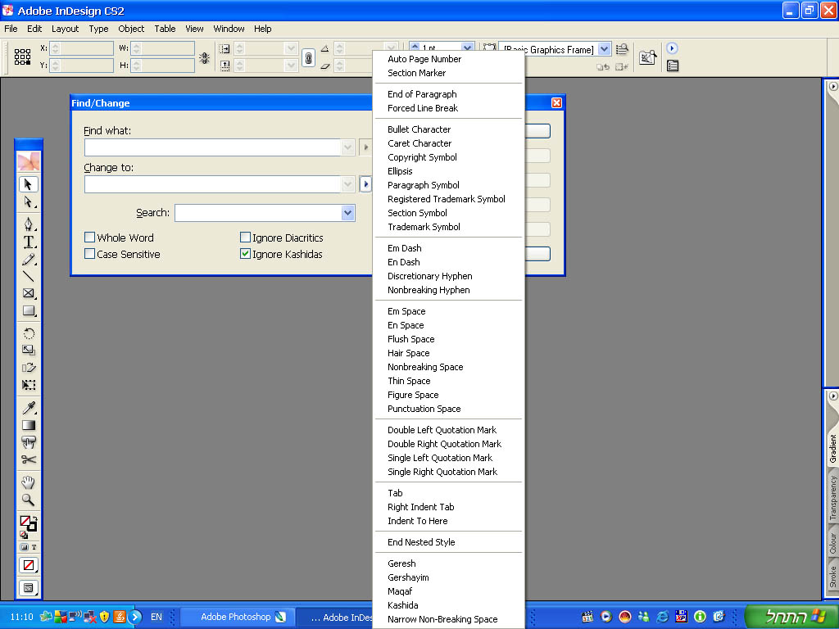The height and width of the screenshot is (629, 839).
Task: Click the Adobe Online flower image in toolbox
Action: (x=29, y=161)
